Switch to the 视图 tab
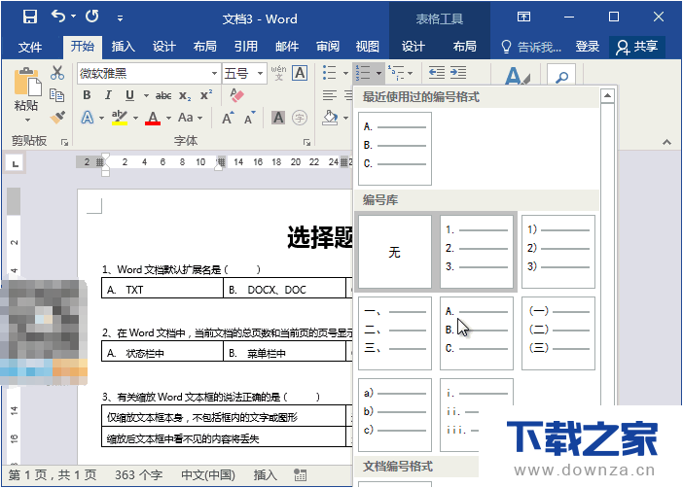This screenshot has width=683, height=488. [x=367, y=46]
